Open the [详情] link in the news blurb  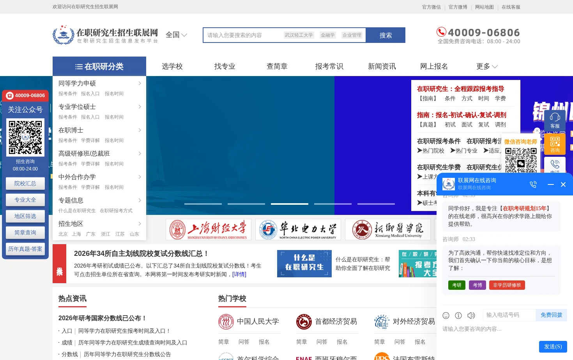(x=239, y=274)
